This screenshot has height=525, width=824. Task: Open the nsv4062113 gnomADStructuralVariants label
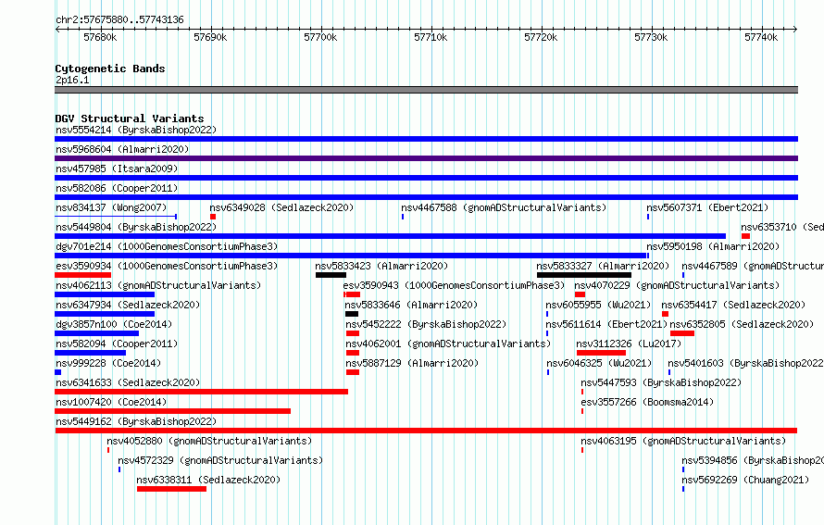pos(158,285)
